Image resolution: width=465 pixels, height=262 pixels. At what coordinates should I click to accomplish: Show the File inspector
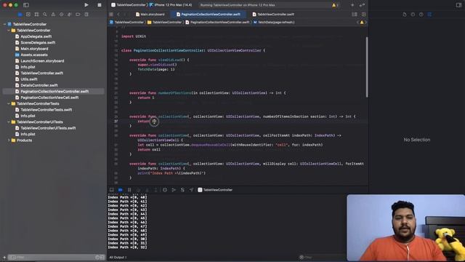pyautogui.click(x=405, y=15)
